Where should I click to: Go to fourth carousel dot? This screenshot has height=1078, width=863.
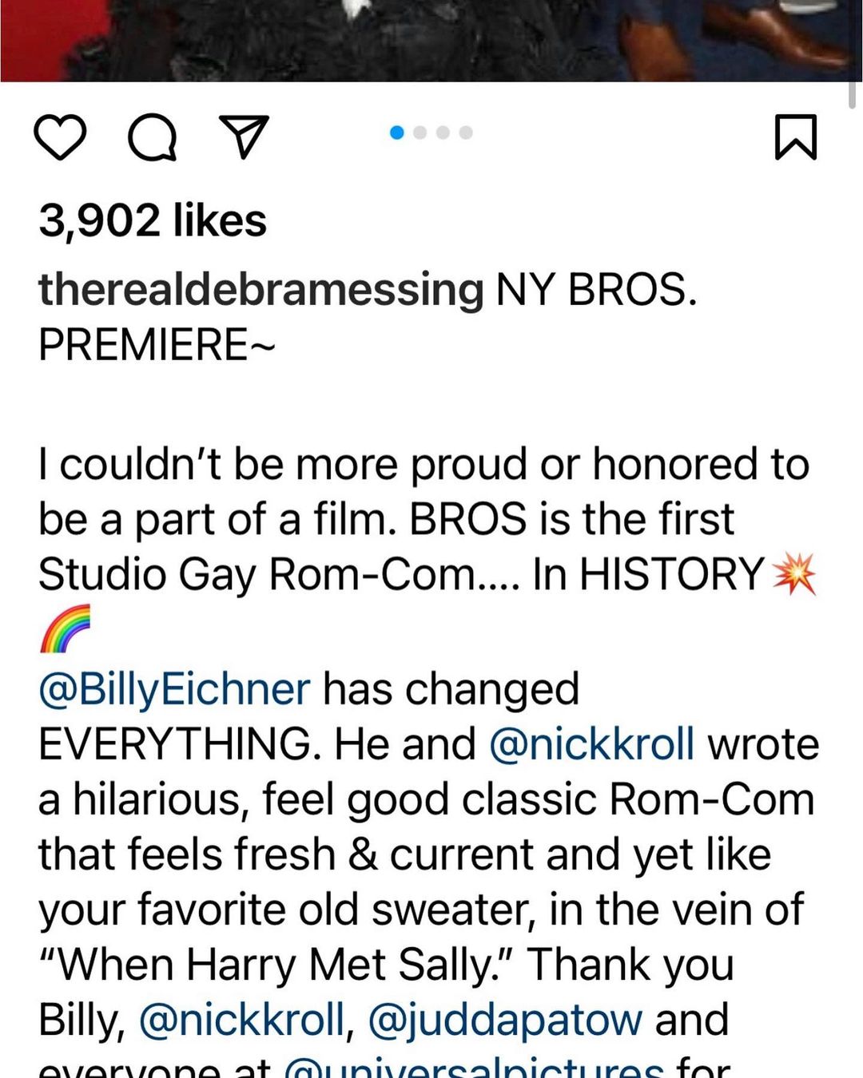click(x=466, y=133)
